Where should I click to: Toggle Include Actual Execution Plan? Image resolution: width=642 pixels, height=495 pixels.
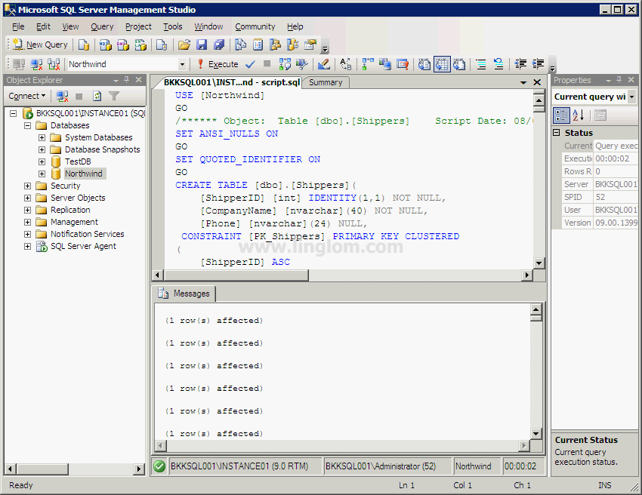368,64
